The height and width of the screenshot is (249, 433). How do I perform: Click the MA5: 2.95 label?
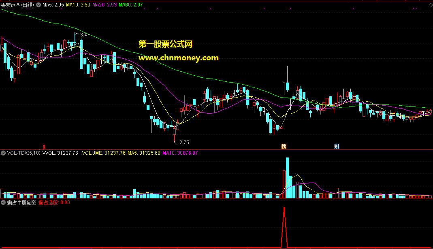click(x=53, y=5)
